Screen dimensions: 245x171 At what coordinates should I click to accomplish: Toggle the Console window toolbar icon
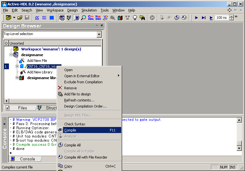pos(77,18)
